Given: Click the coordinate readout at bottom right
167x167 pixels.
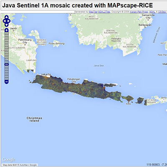Looking at the screenshot, I should coord(157,165).
